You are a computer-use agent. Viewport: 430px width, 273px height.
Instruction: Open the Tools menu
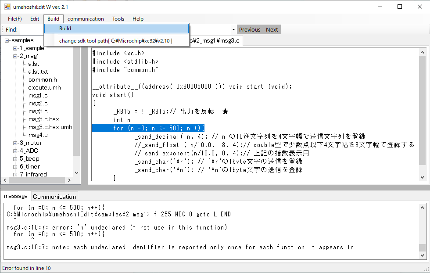(118, 19)
